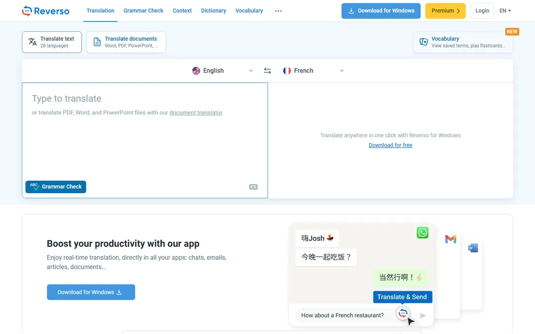Select the Translate text tab
This screenshot has height=334, width=535.
click(52, 42)
